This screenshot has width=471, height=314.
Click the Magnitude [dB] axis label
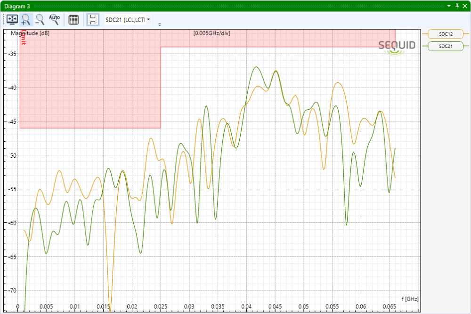coord(30,33)
